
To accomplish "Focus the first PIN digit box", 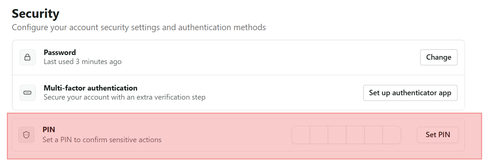I will (x=301, y=135).
